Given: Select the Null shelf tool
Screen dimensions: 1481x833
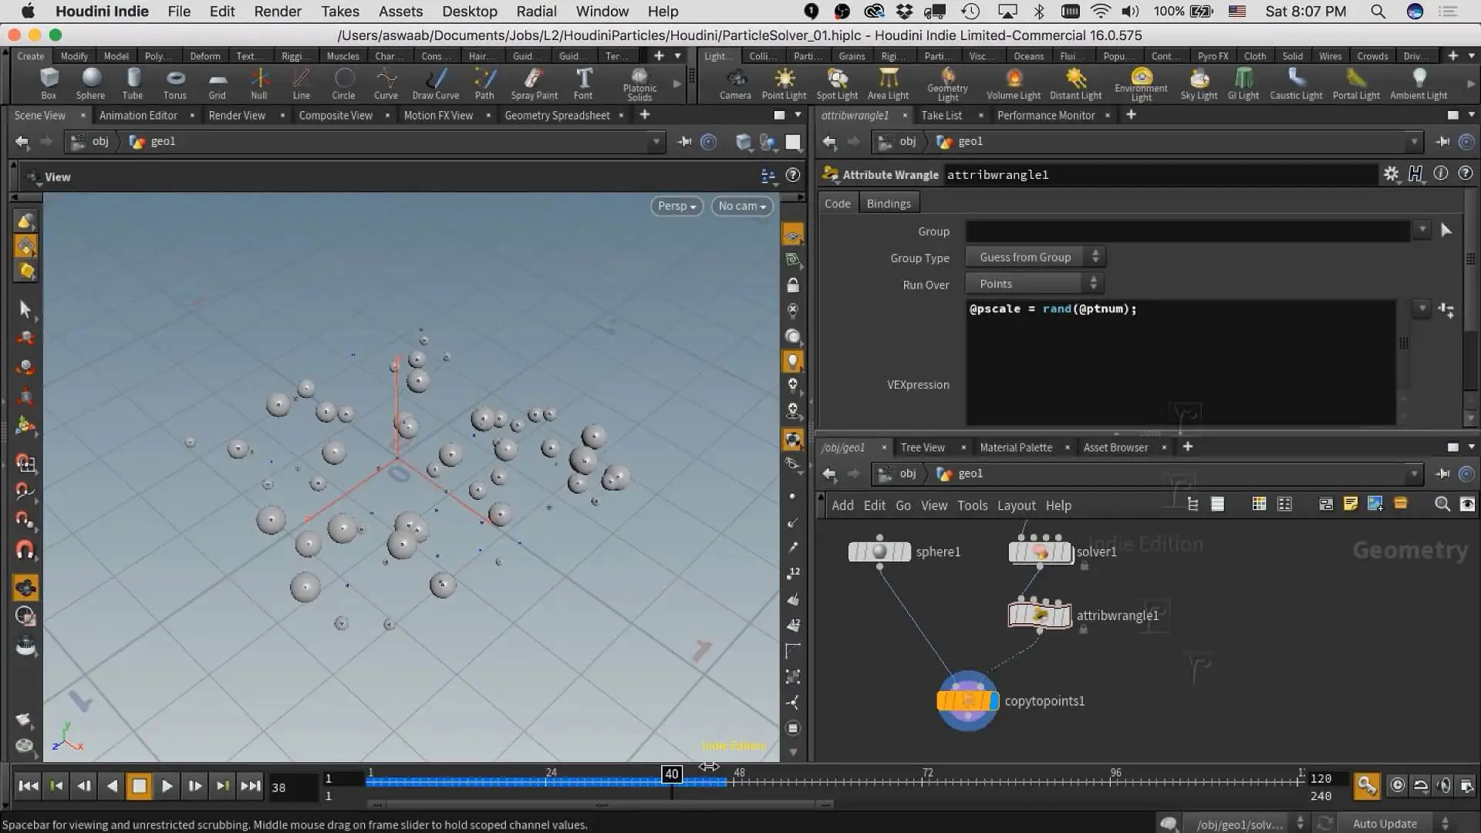Looking at the screenshot, I should [259, 83].
